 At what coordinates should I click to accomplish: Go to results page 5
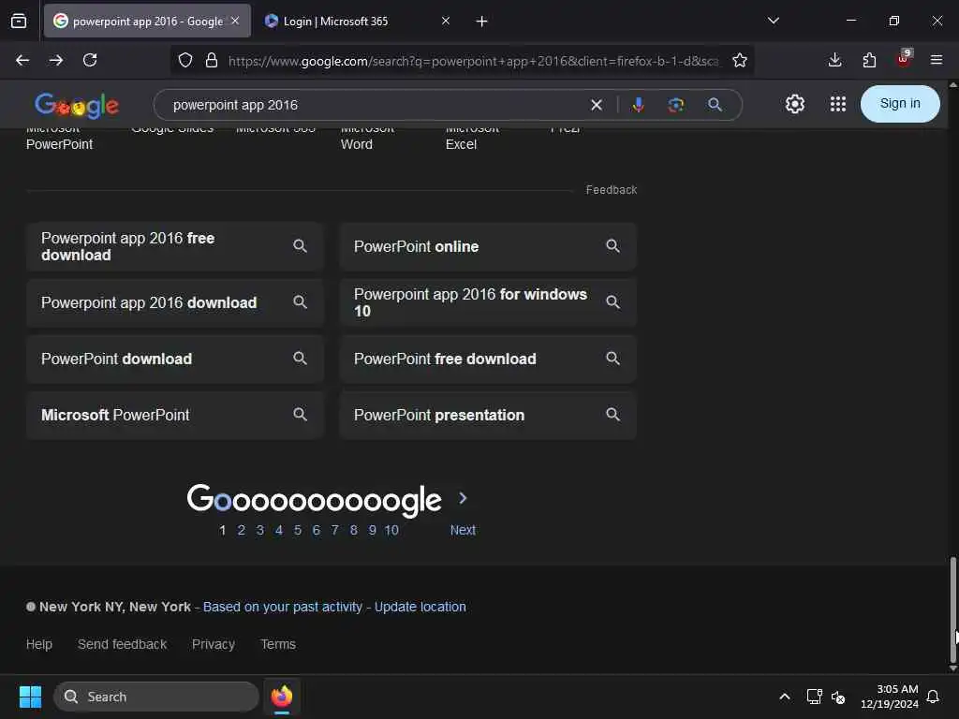297,530
